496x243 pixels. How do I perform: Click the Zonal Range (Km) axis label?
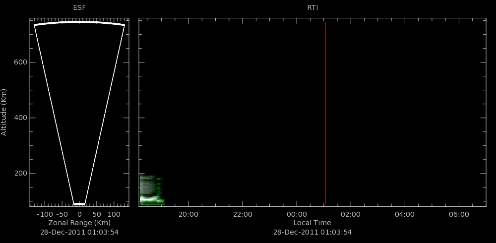(x=79, y=223)
